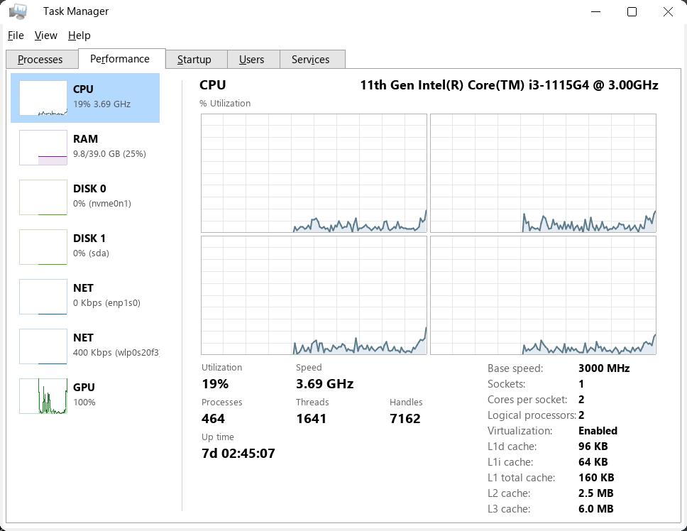687x531 pixels.
Task: Click the % Utilization label
Action: [x=225, y=104]
